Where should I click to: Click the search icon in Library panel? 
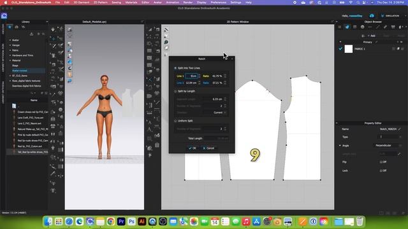[33, 93]
